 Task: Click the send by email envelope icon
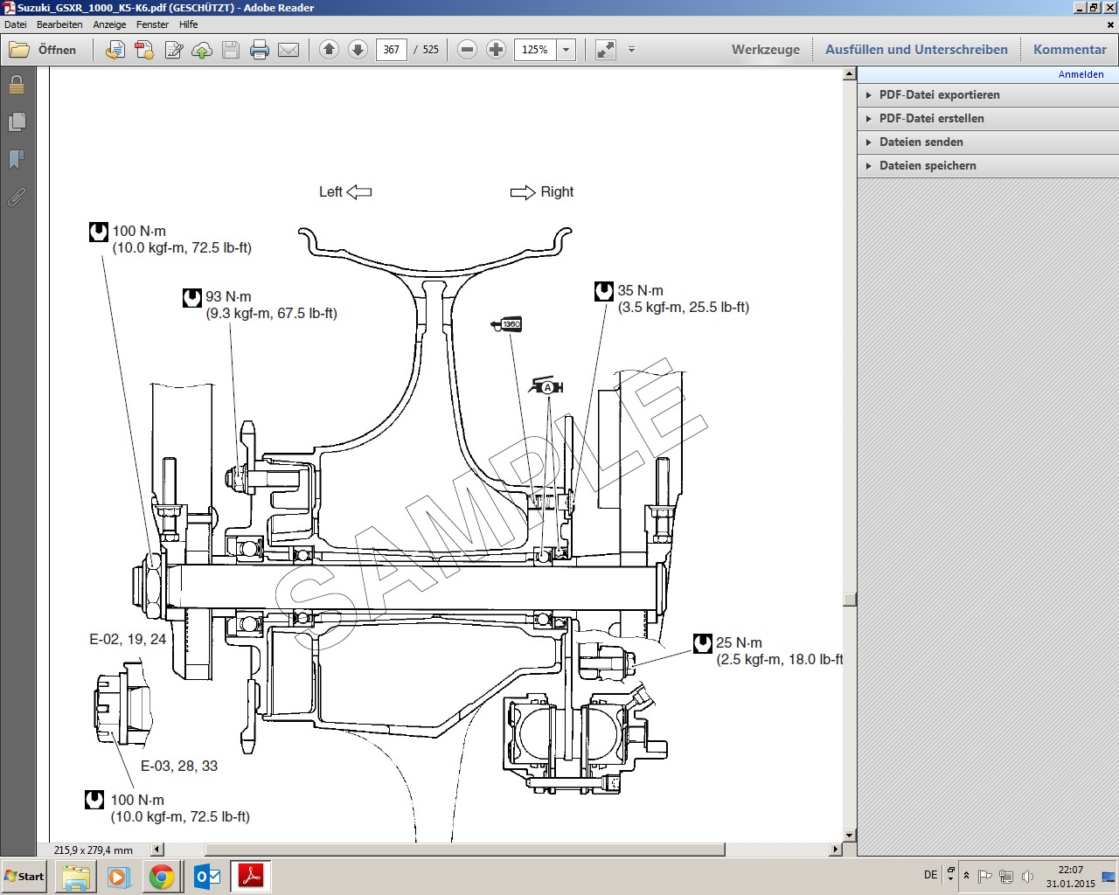288,50
